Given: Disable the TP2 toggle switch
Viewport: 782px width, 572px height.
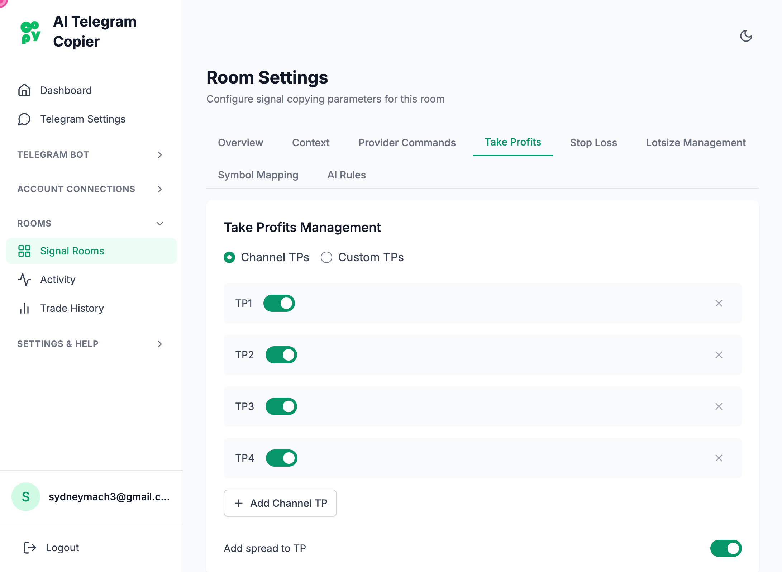Looking at the screenshot, I should pyautogui.click(x=281, y=355).
